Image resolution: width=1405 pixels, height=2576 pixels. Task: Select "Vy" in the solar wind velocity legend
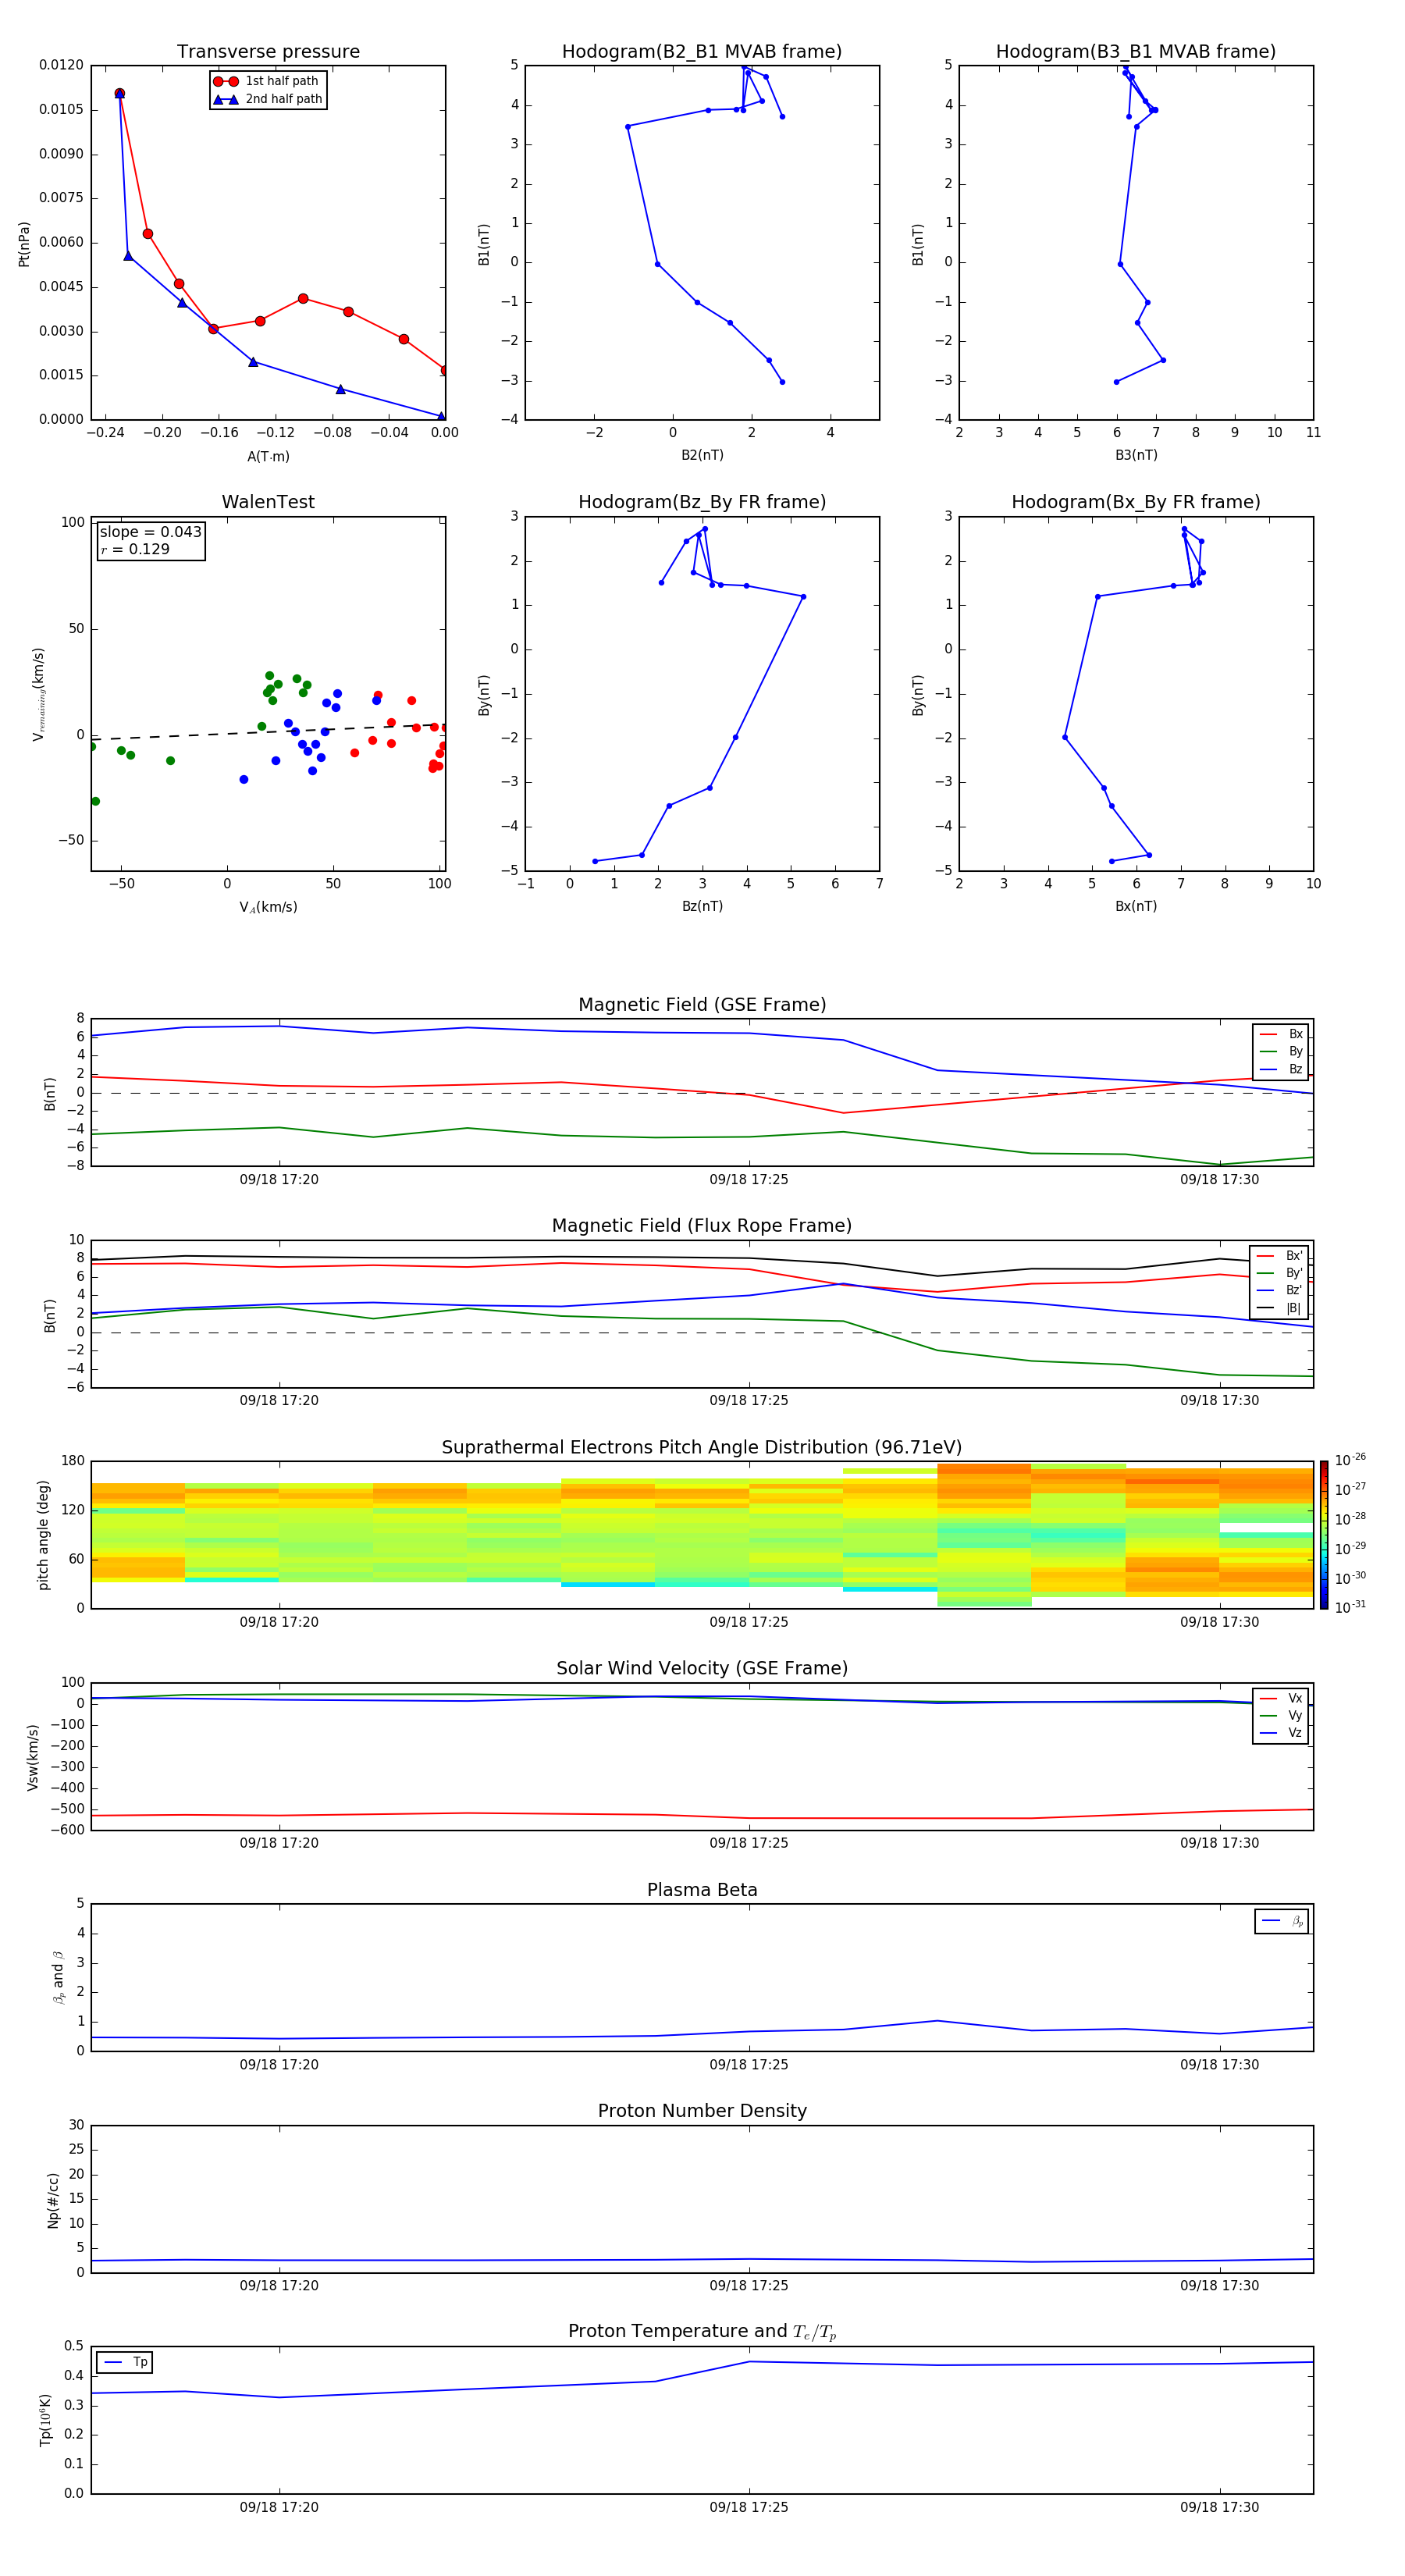click(x=1281, y=1716)
